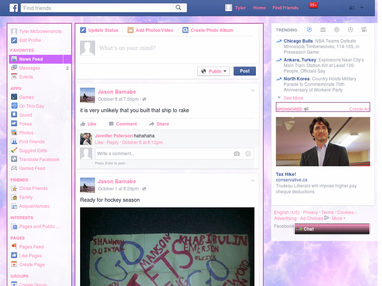Screen dimensions: 382x286
Task: Open options chevron on October 8 post
Action: click(253, 90)
